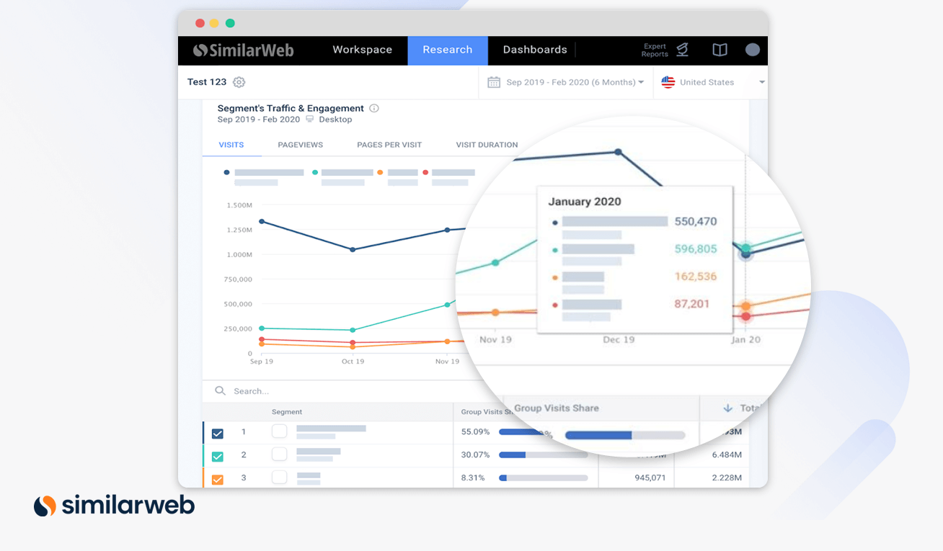Switch to the Visit Duration tab

[487, 145]
